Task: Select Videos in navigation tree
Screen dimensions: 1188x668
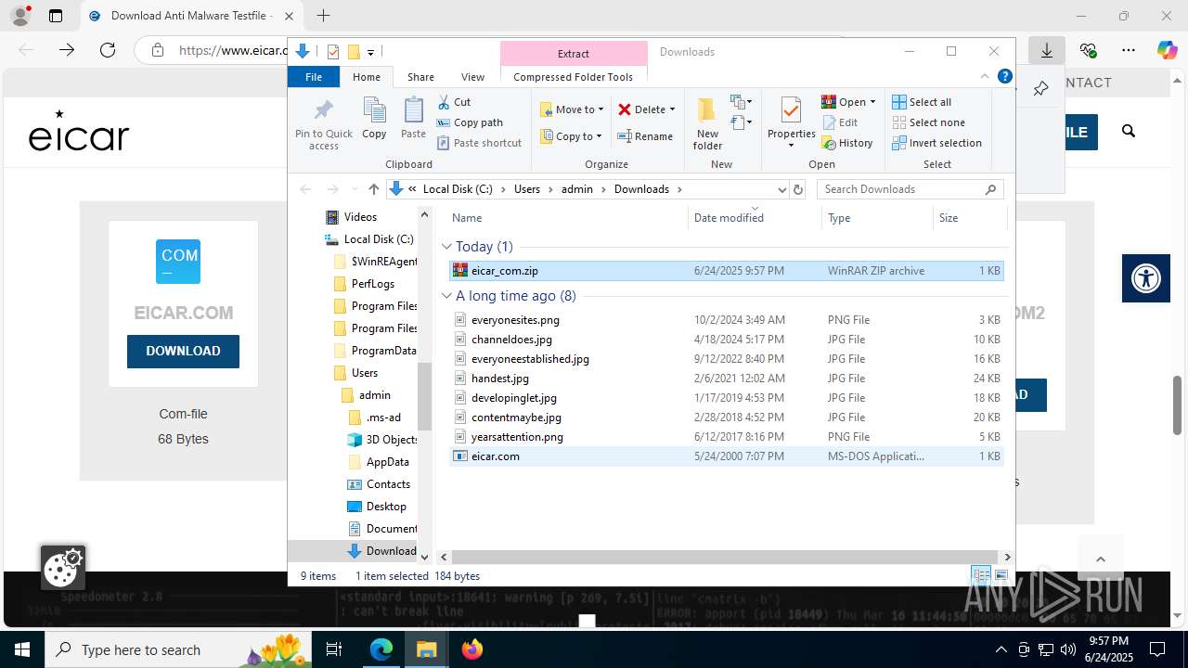Action: pos(351,217)
